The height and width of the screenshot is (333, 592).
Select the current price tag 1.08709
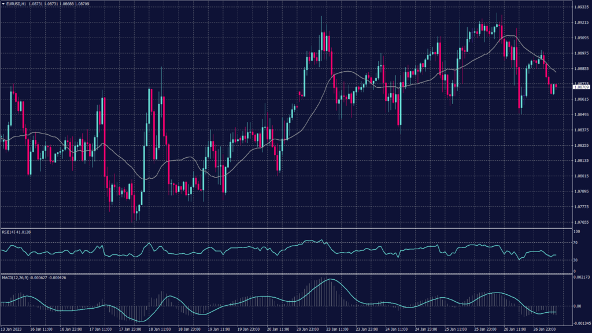pos(581,87)
